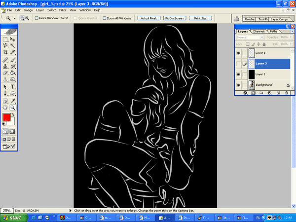296x222 pixels.
Task: Switch to the Channels tab
Action: point(259,32)
